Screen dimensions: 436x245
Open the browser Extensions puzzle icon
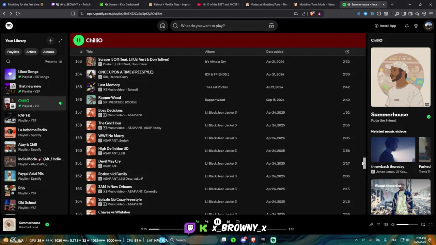coord(379,14)
